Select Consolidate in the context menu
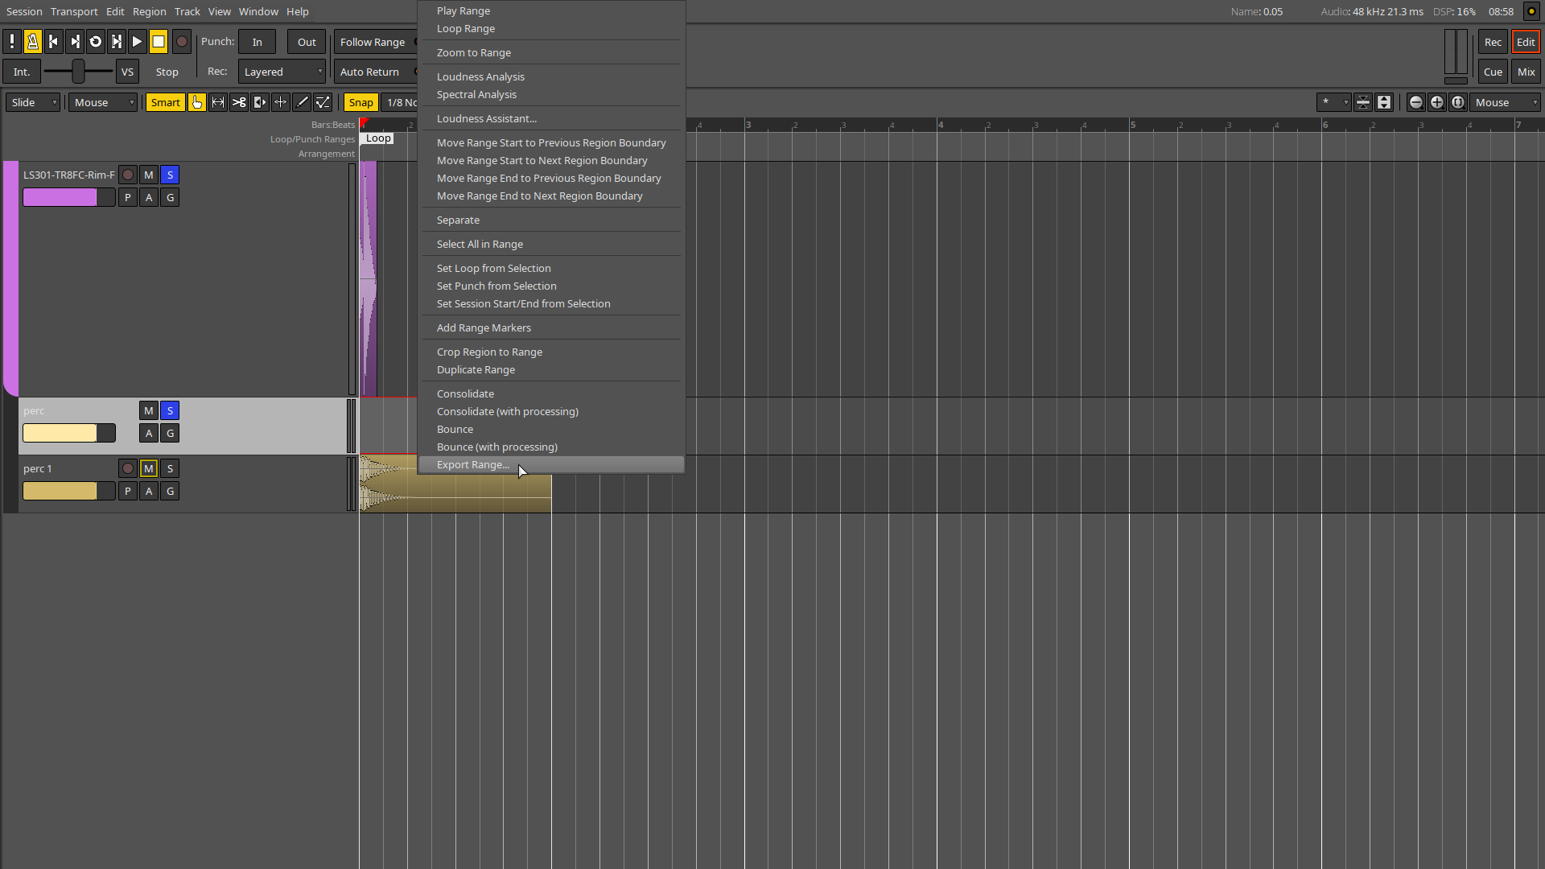Screen dimensions: 1545x869 coord(465,393)
